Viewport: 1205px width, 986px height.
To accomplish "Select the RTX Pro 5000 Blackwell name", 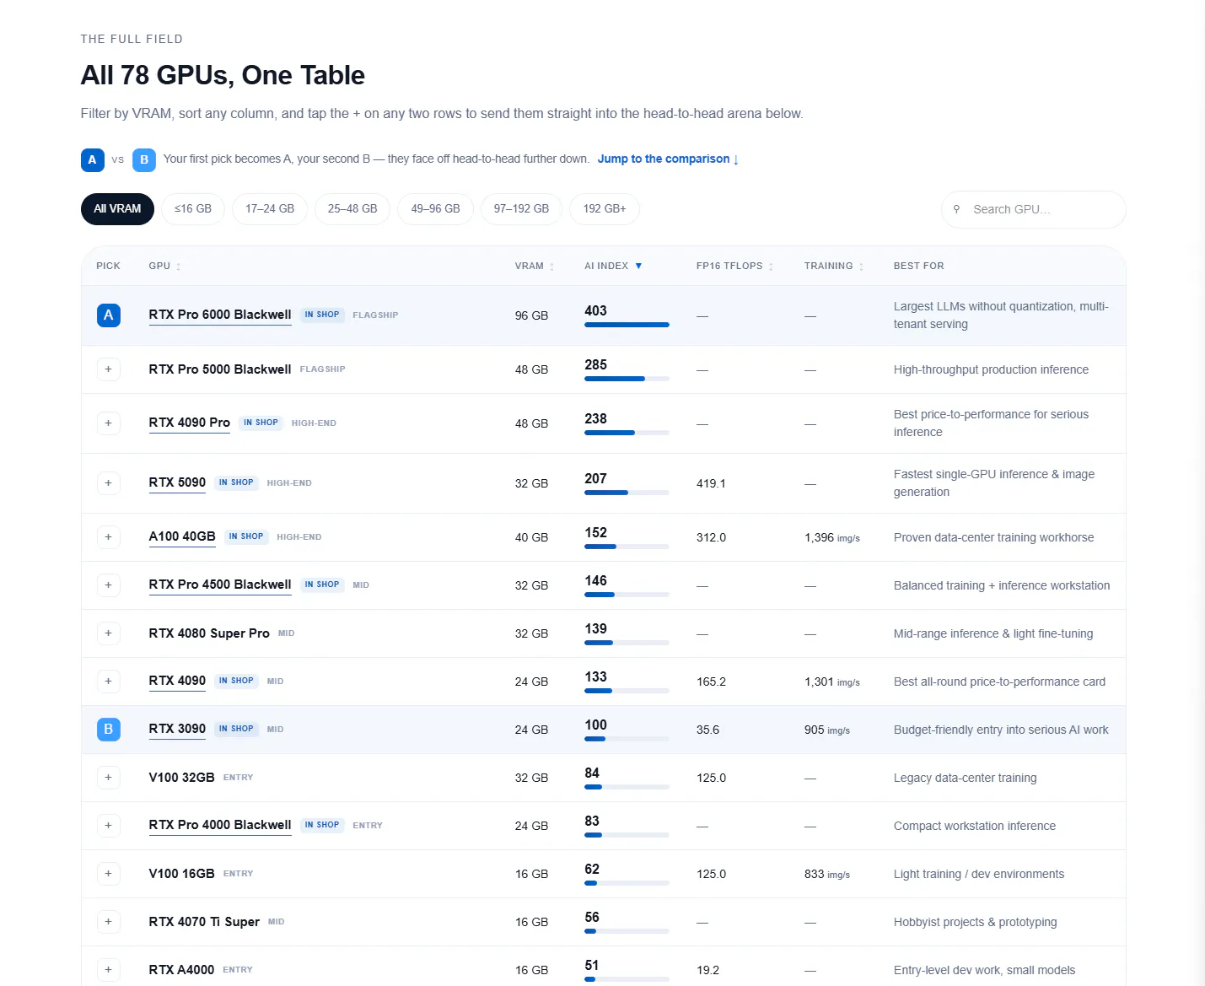I will pyautogui.click(x=220, y=369).
